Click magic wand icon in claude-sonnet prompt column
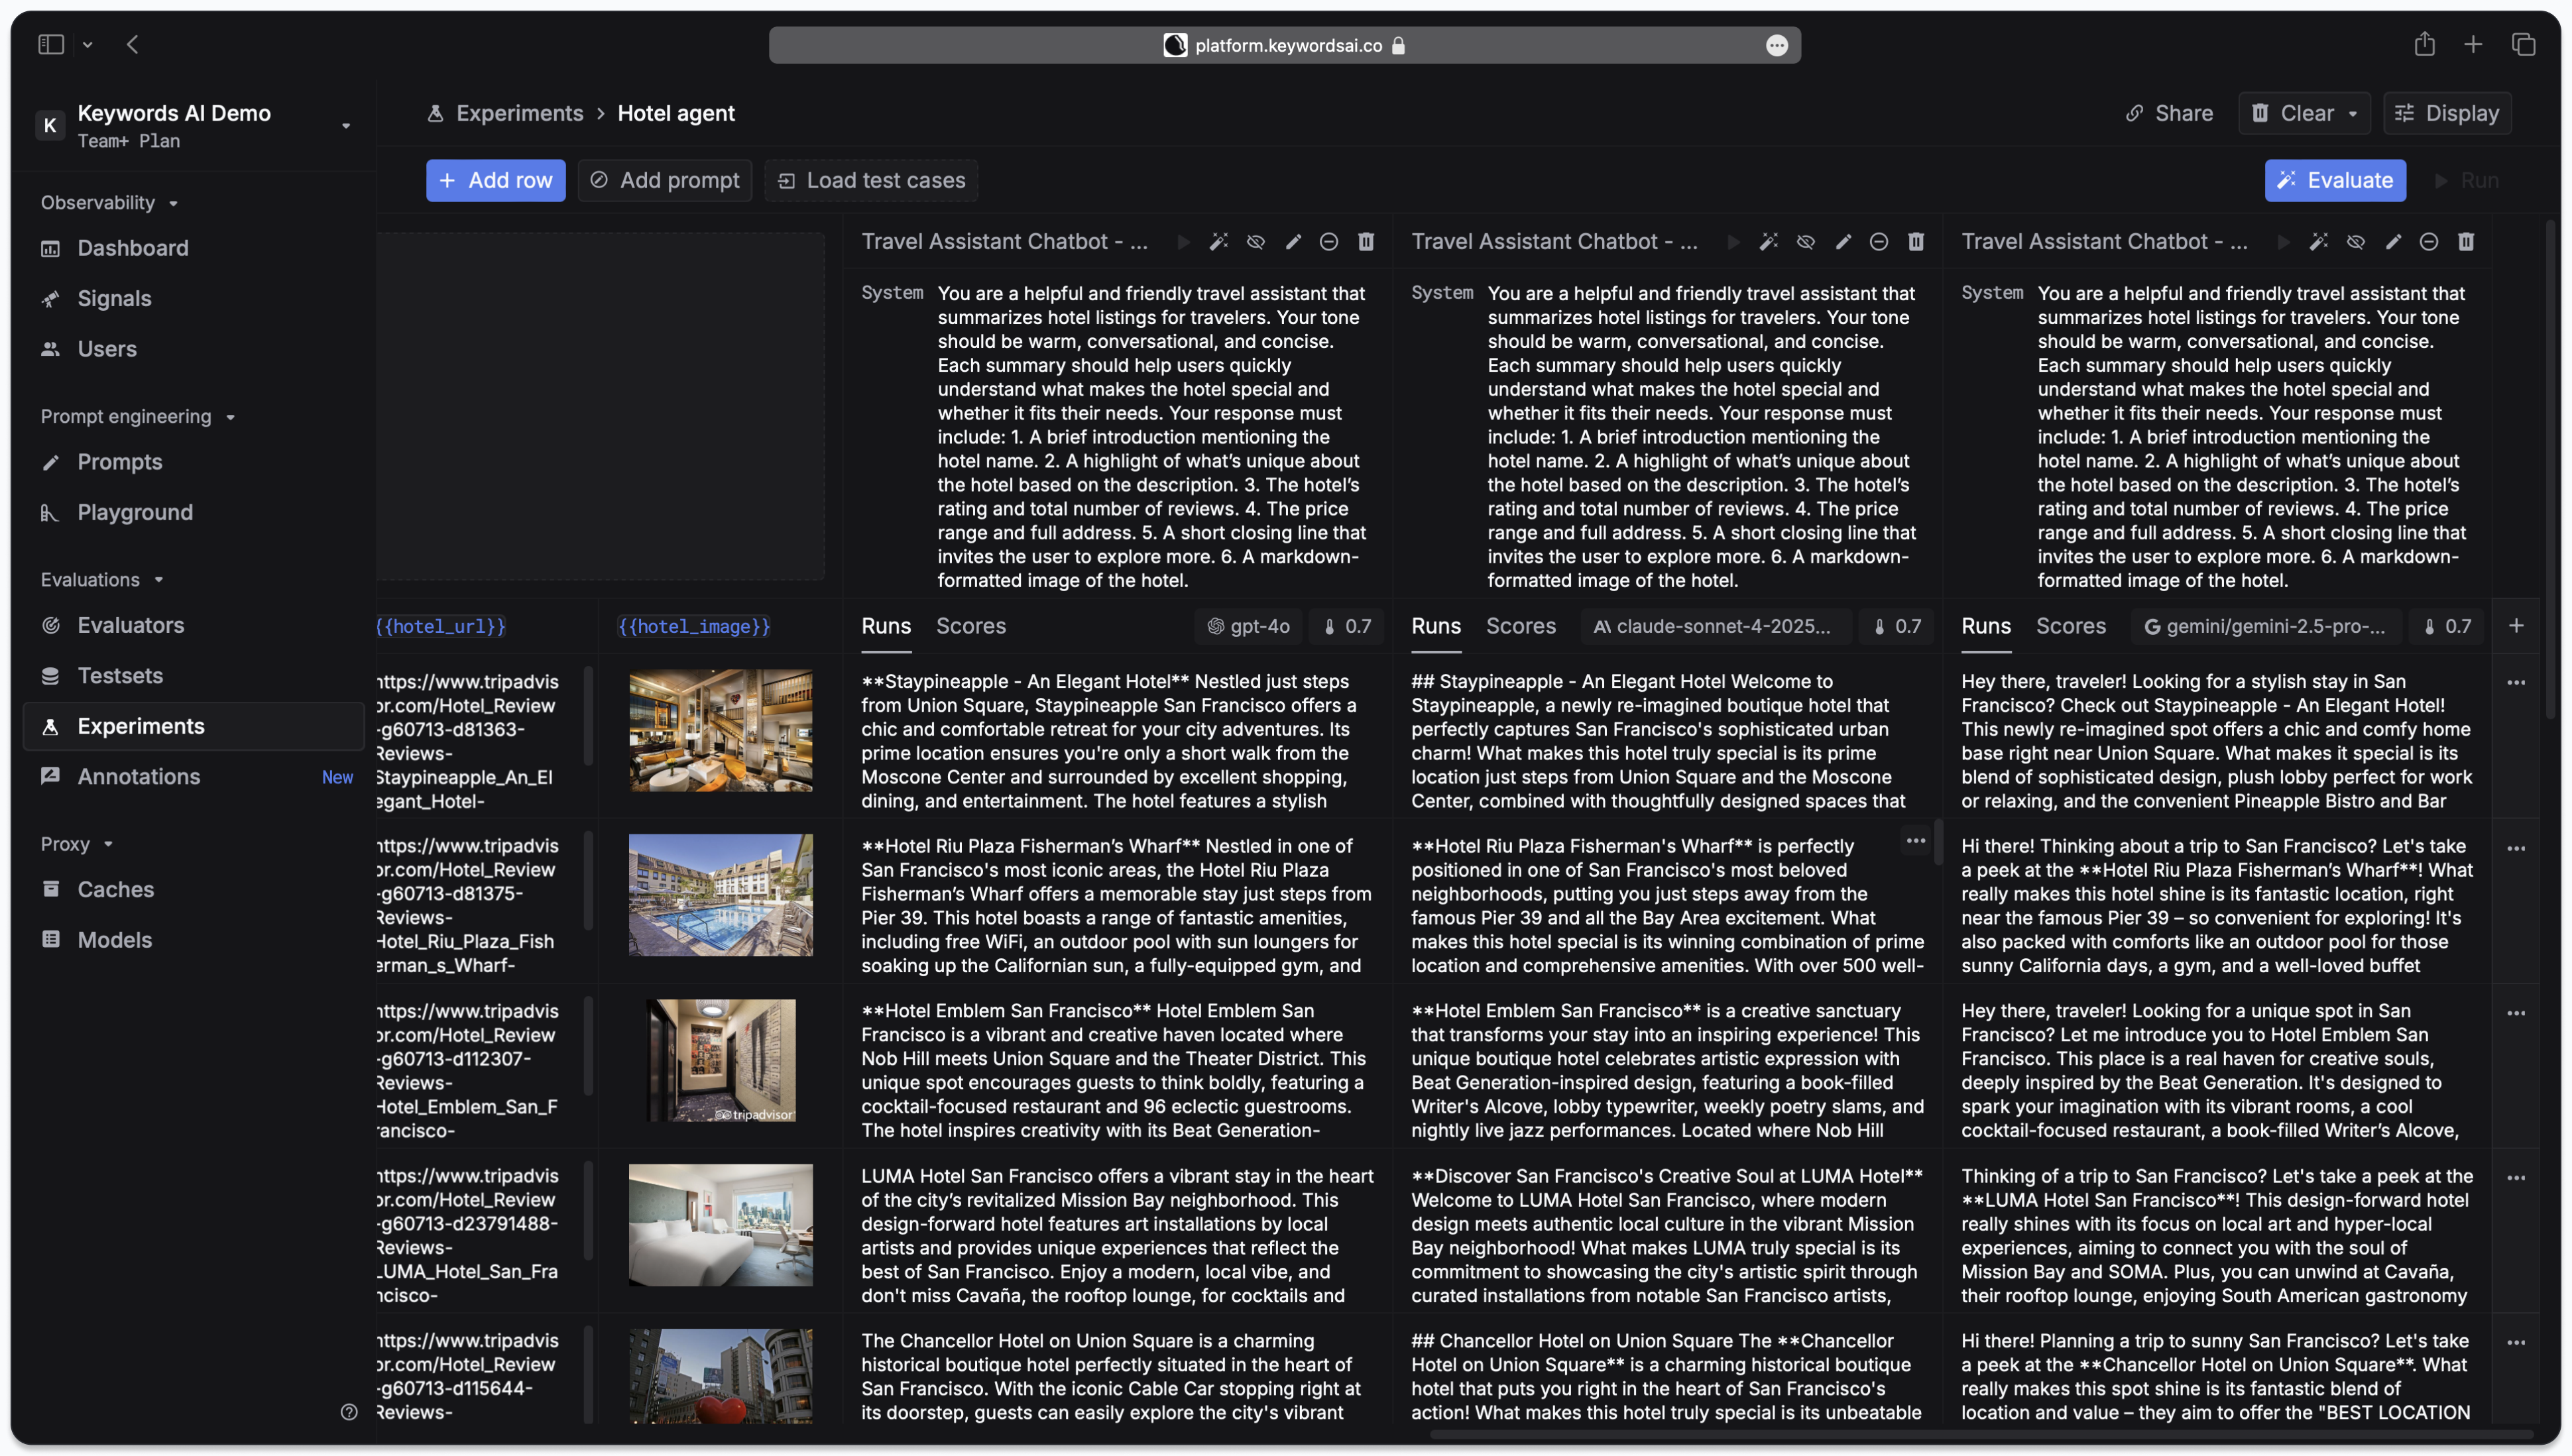The width and height of the screenshot is (2572, 1456). tap(1769, 242)
